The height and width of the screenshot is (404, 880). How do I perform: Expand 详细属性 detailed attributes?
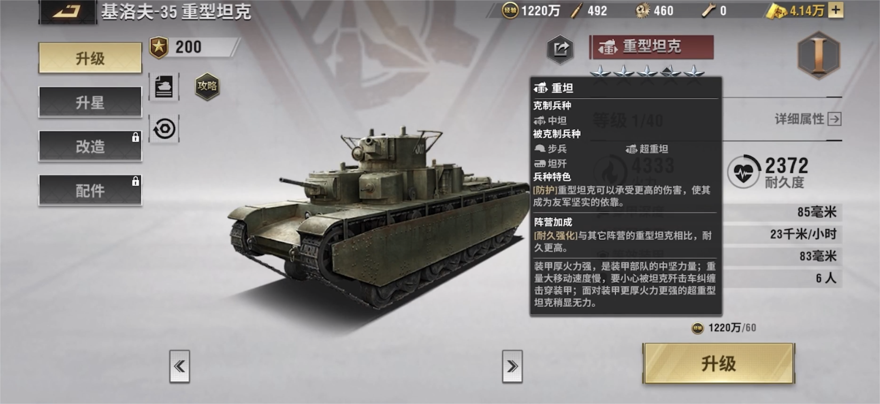coord(808,119)
